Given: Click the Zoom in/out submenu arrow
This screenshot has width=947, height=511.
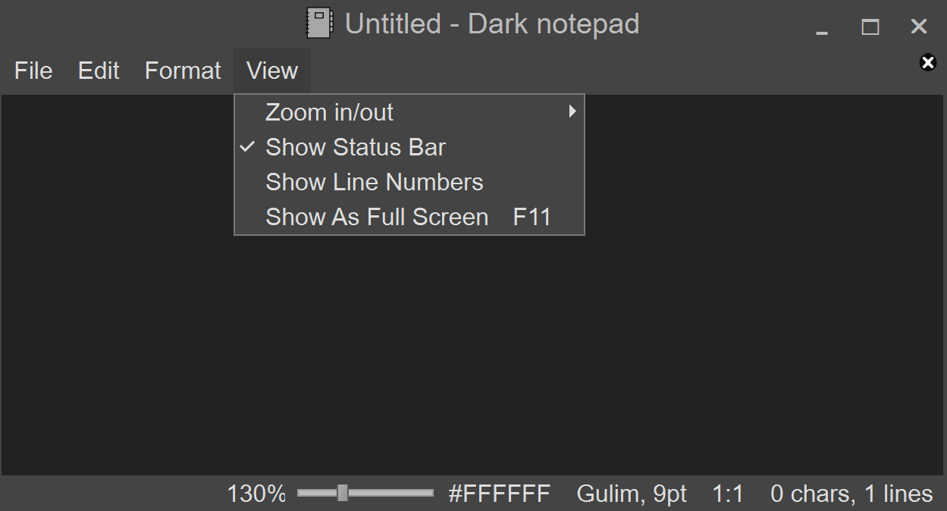Looking at the screenshot, I should pyautogui.click(x=572, y=112).
